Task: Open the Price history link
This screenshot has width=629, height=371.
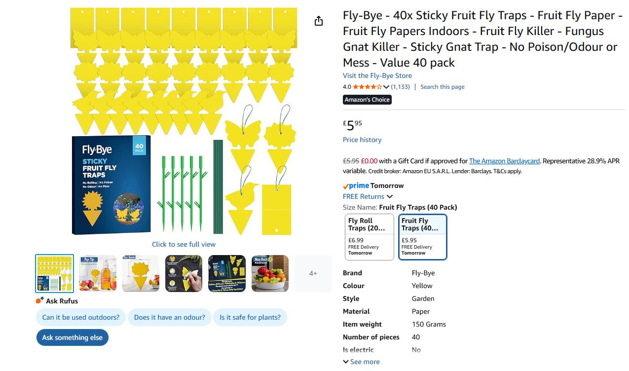Action: [362, 140]
